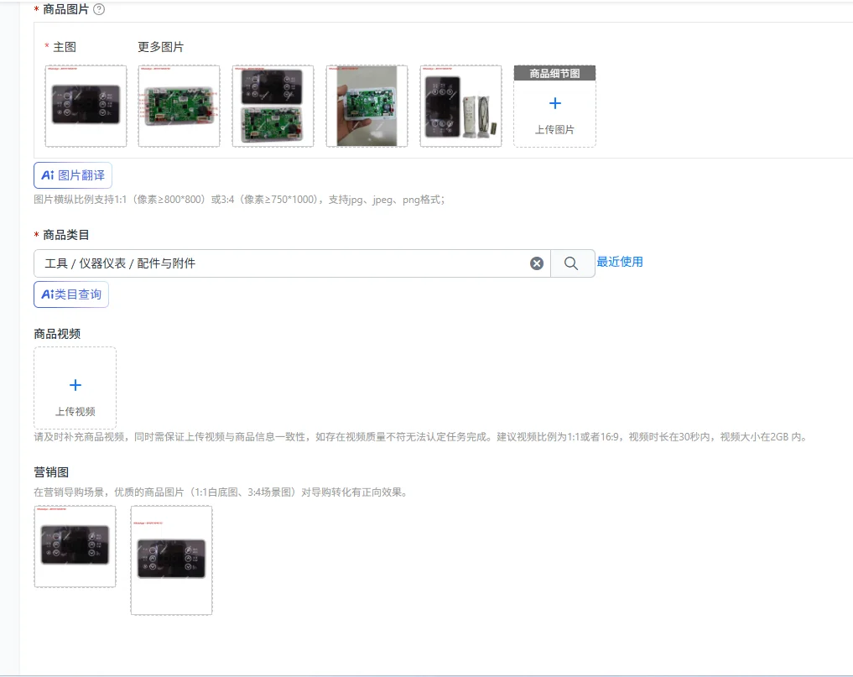Click the help icon beside 商品图片

99,9
